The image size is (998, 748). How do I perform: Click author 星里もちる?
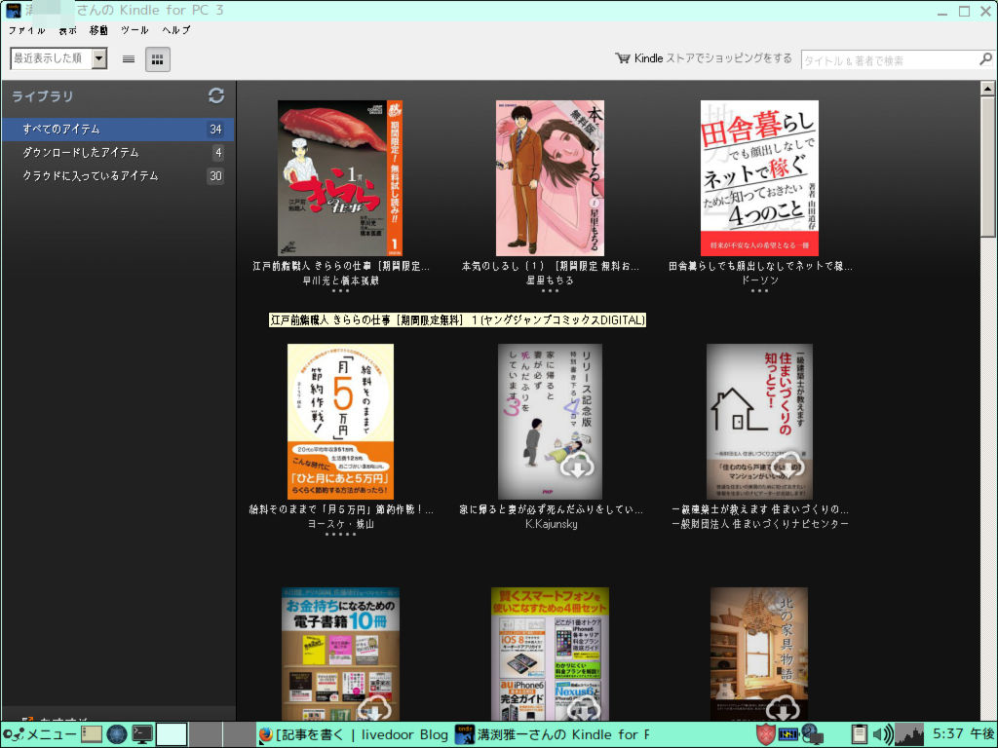(x=550, y=280)
